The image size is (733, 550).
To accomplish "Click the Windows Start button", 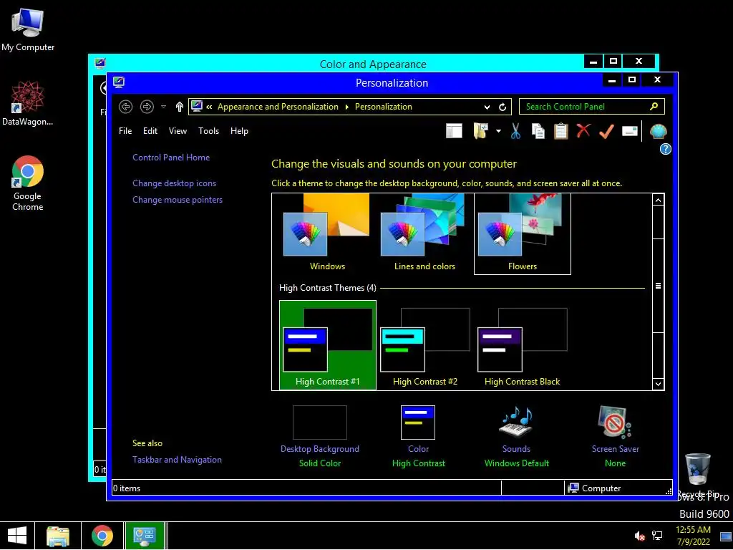I will pyautogui.click(x=17, y=536).
